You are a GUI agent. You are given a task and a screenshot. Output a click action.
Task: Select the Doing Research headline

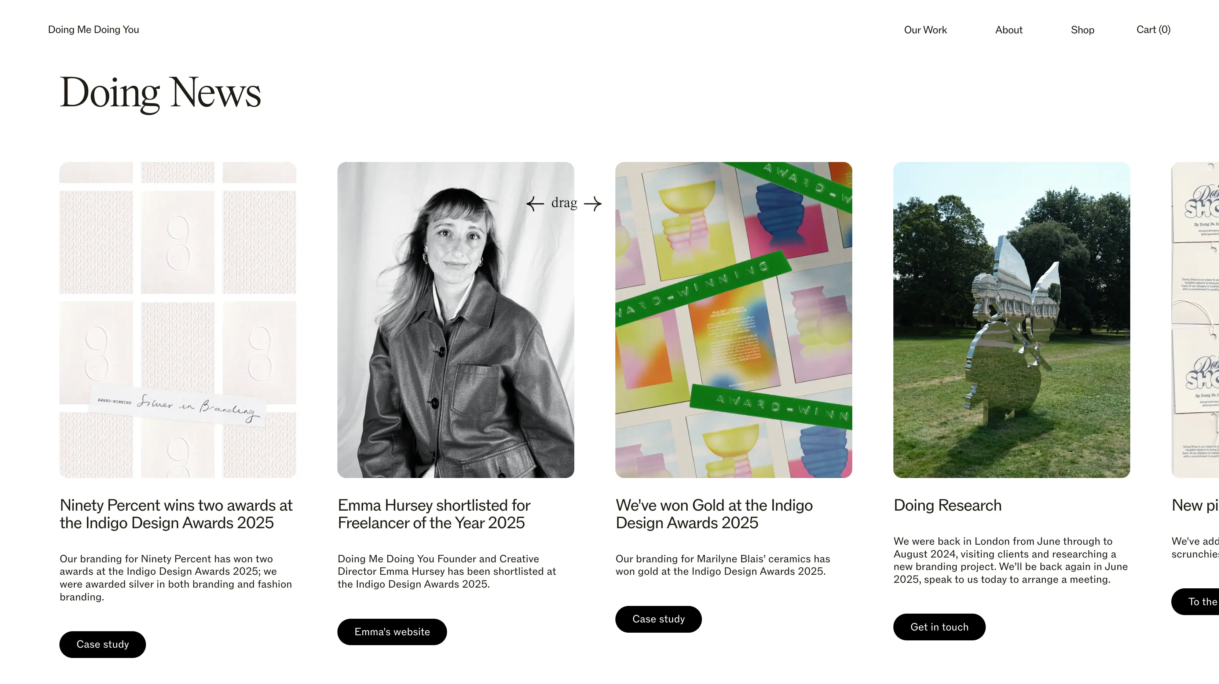[947, 505]
